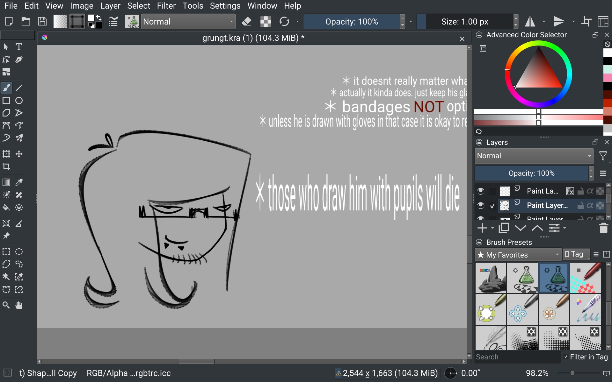This screenshot has height=382, width=612.
Task: Open the brush blending mode Normal dropdown
Action: (188, 22)
